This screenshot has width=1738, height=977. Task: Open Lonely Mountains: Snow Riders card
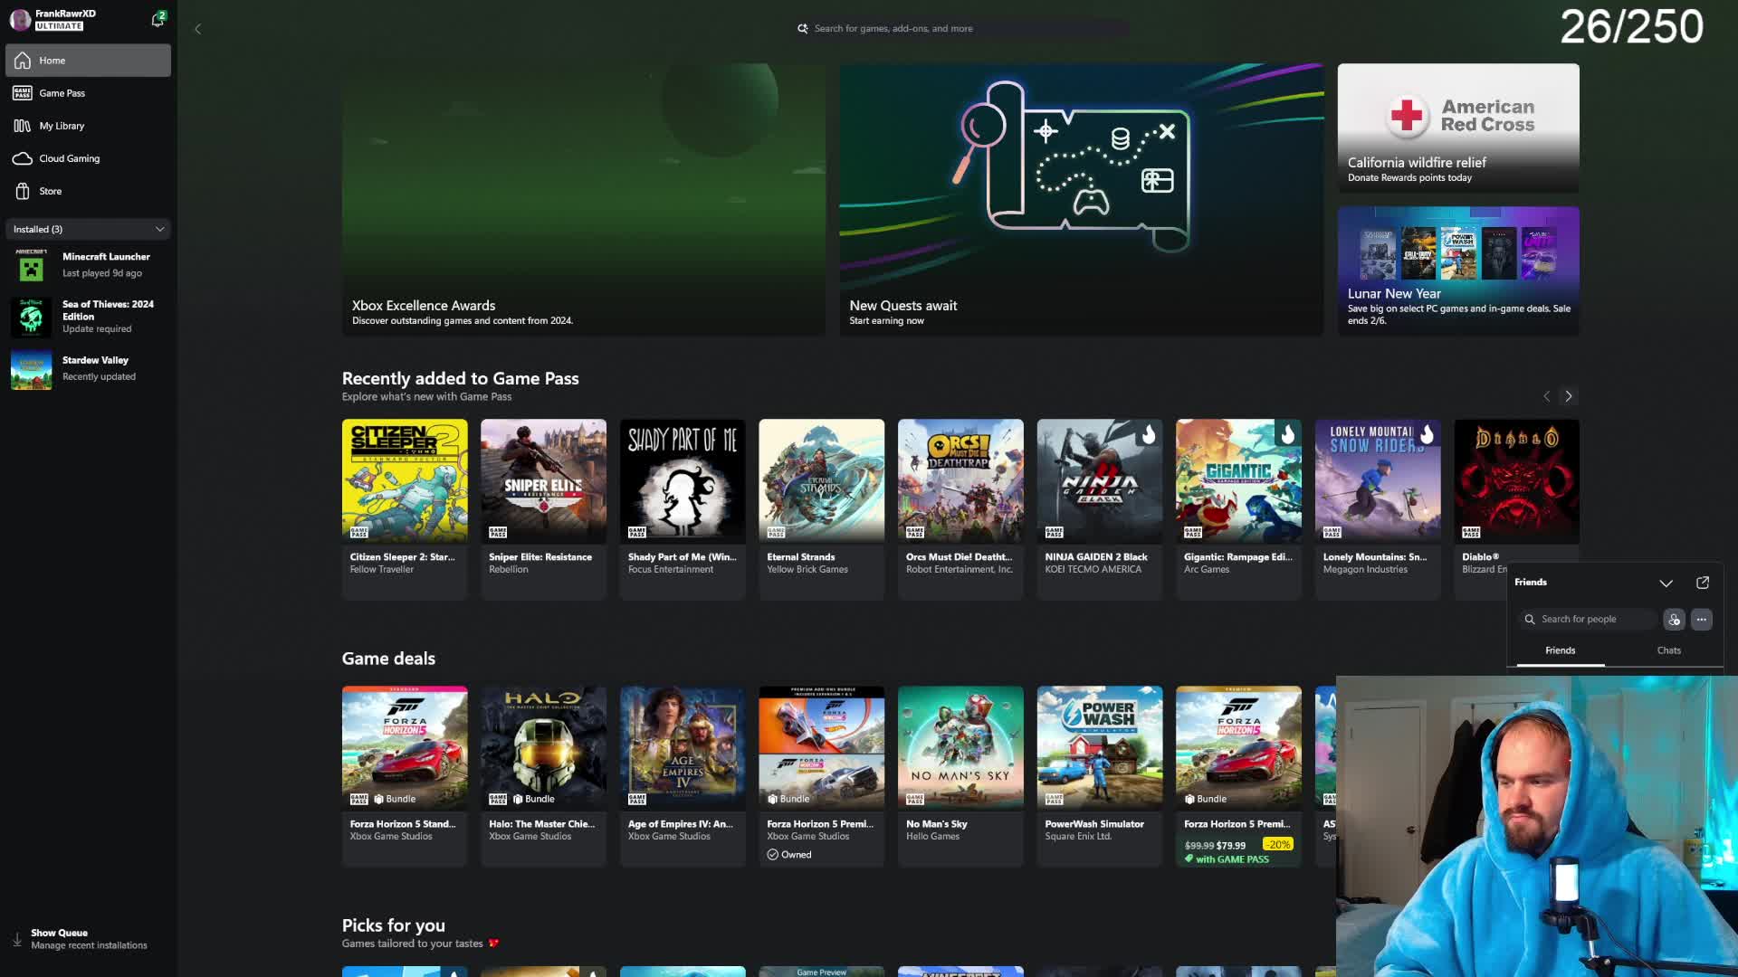pyautogui.click(x=1377, y=508)
